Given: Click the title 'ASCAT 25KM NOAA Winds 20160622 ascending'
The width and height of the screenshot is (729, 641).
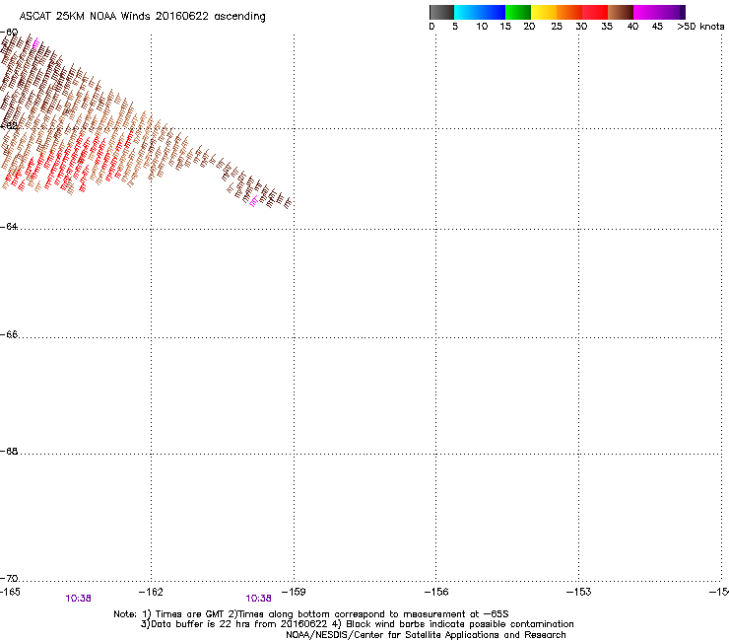Looking at the screenshot, I should (x=142, y=17).
